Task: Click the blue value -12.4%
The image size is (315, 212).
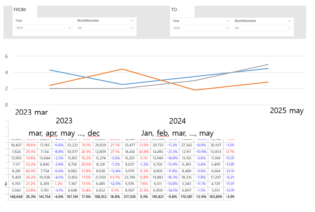Action: 115,171
